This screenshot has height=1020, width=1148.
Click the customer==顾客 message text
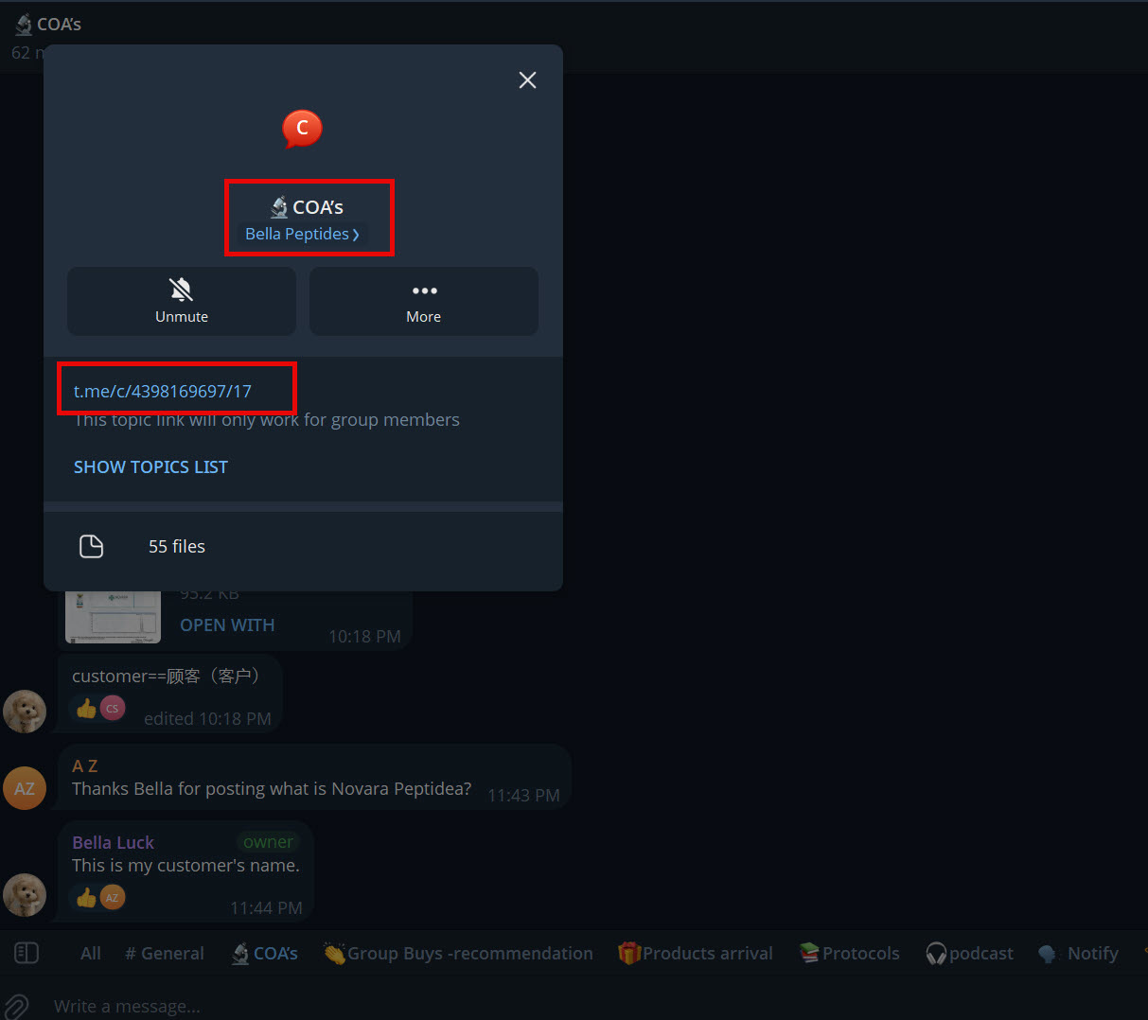[166, 676]
